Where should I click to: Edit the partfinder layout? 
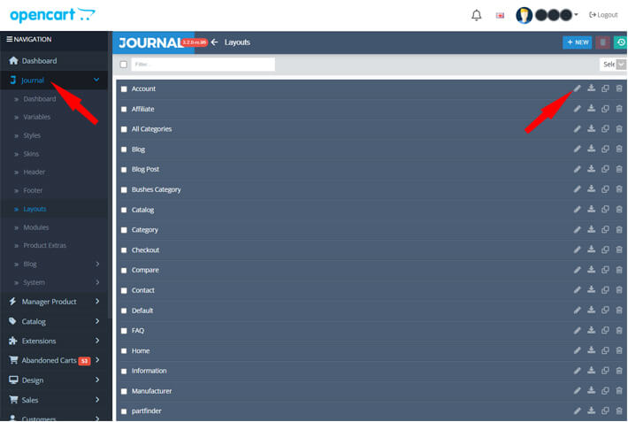pyautogui.click(x=577, y=410)
